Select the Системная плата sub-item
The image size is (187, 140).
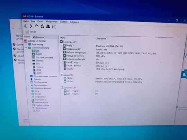coord(44,58)
